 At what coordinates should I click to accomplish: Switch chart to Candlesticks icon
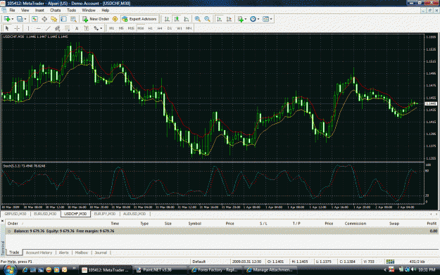177,19
